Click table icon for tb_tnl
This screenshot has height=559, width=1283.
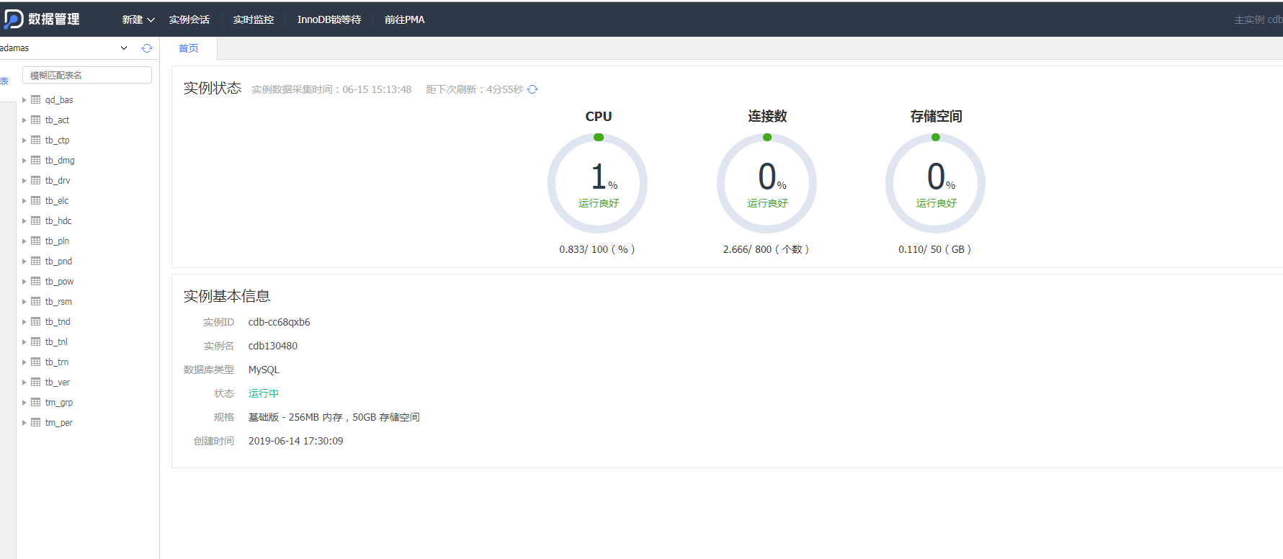[x=36, y=341]
